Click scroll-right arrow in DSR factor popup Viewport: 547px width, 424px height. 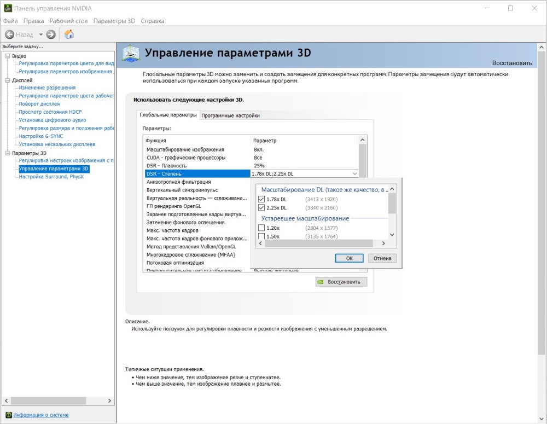[x=383, y=243]
